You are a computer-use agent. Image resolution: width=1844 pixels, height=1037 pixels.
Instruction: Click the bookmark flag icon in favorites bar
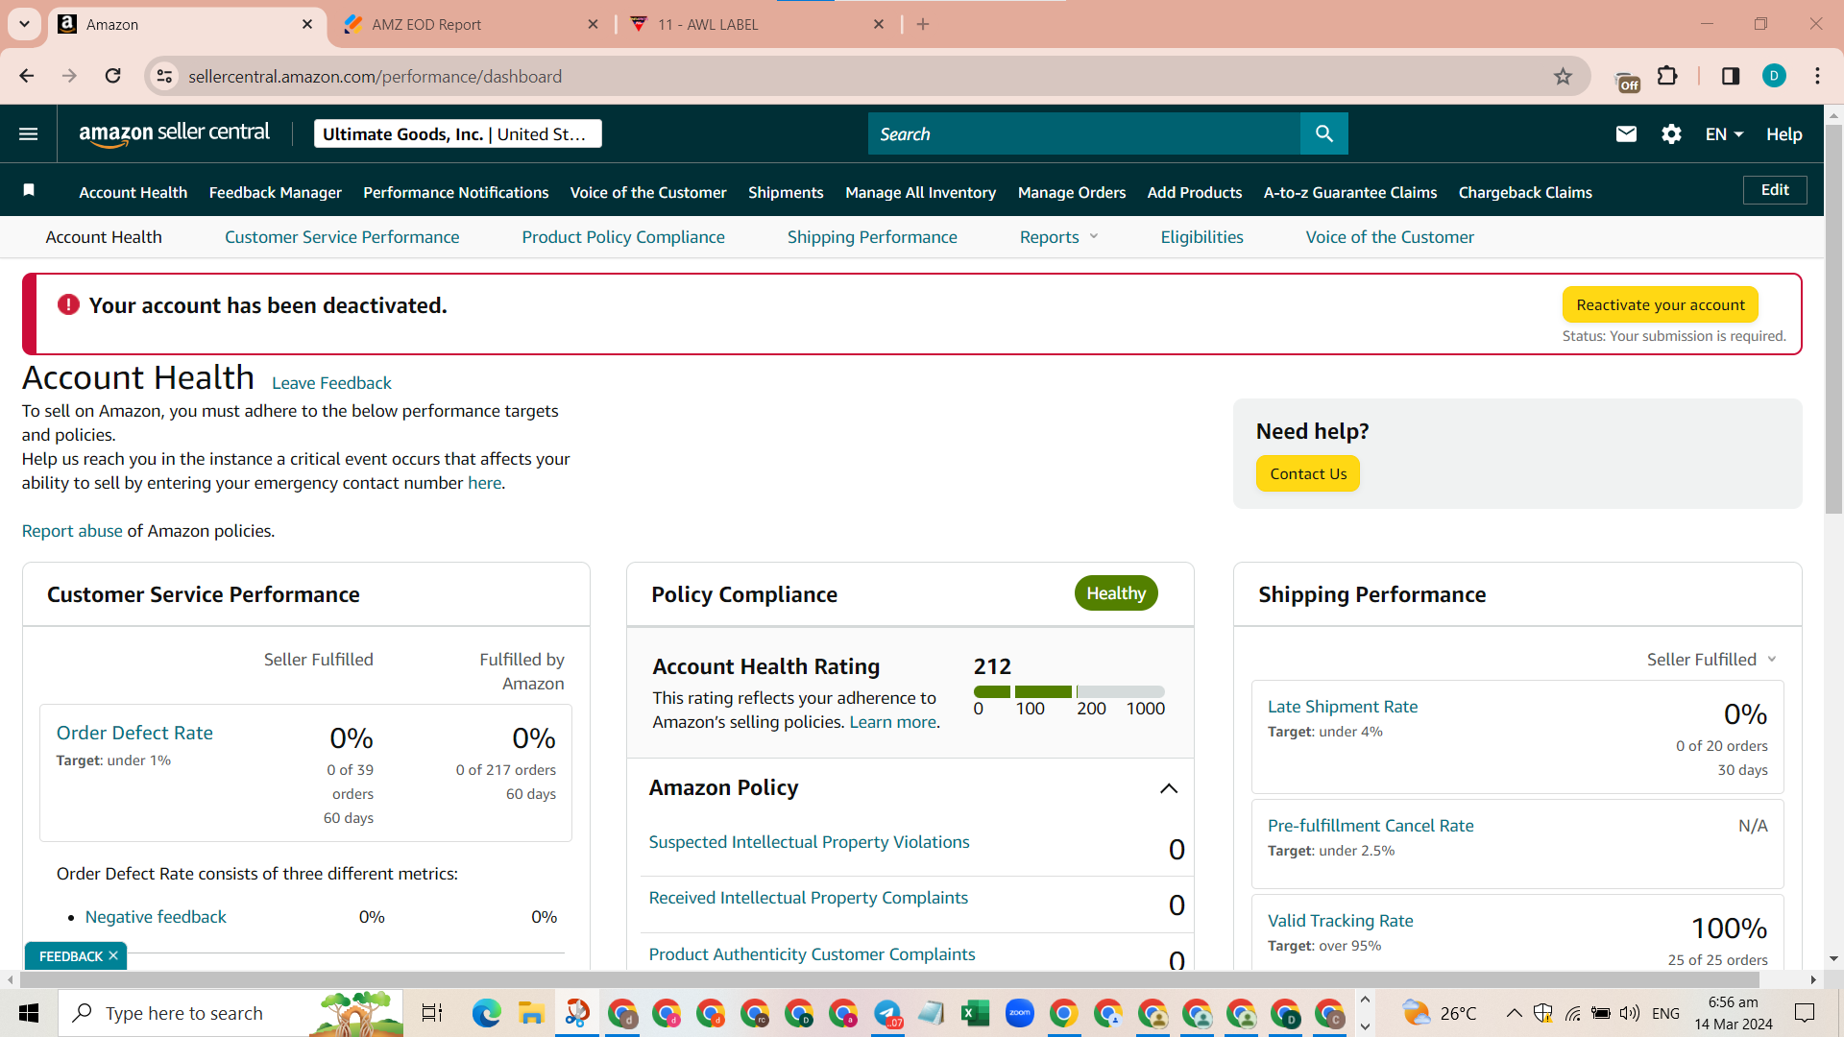[29, 191]
